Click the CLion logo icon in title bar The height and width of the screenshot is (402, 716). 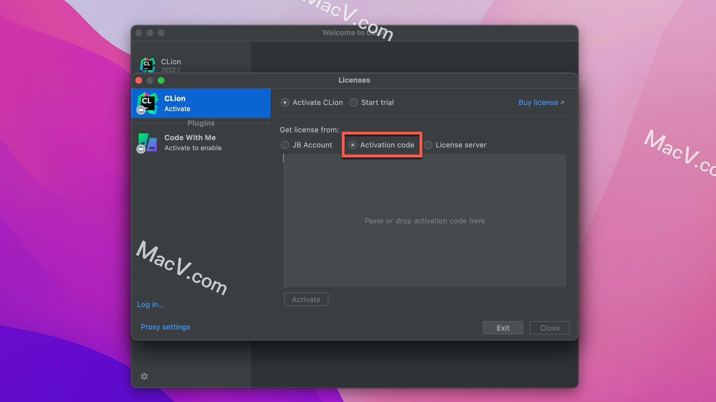pos(148,64)
